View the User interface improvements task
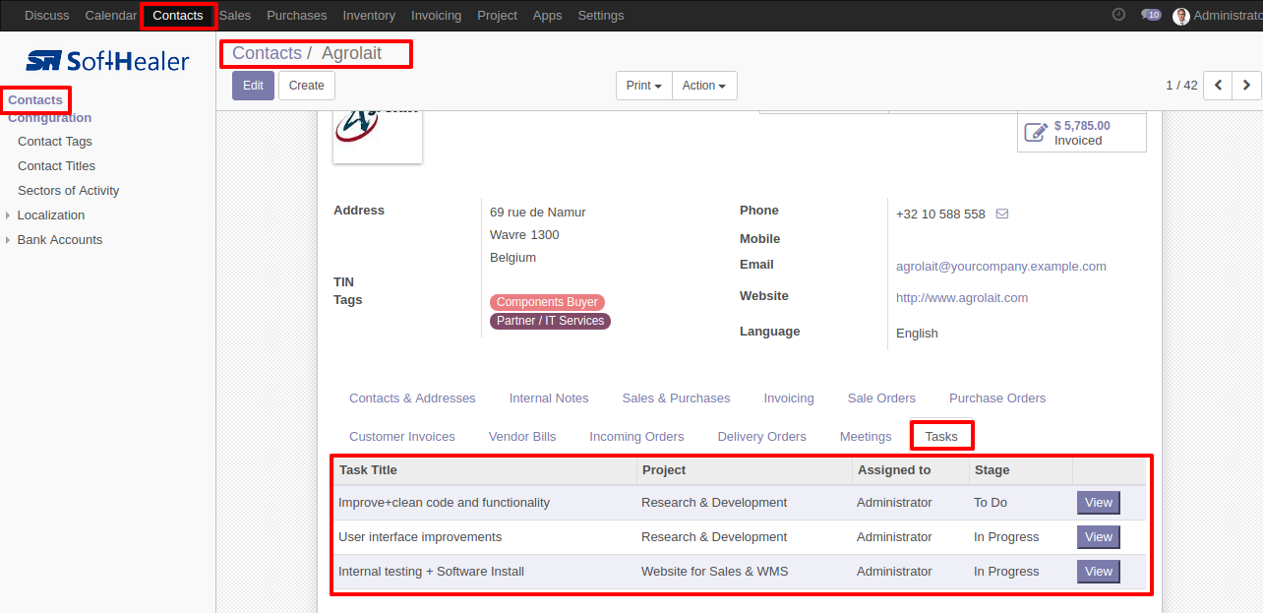 1099,537
